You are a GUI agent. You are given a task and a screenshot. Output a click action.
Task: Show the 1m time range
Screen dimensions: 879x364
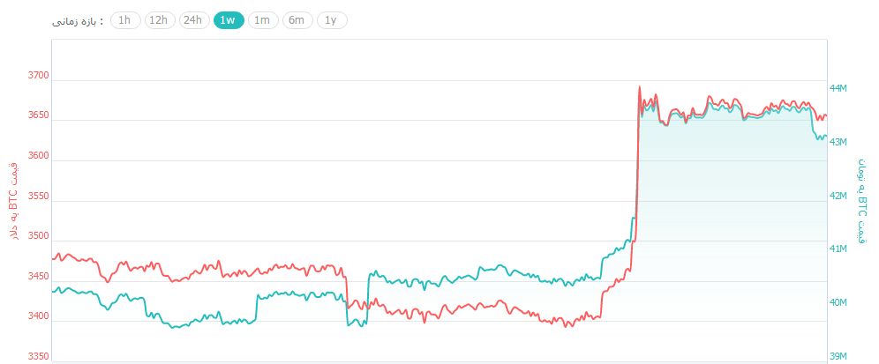point(261,20)
